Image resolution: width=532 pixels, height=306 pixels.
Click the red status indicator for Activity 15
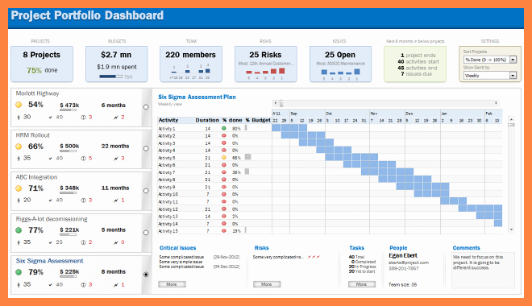coord(223,231)
